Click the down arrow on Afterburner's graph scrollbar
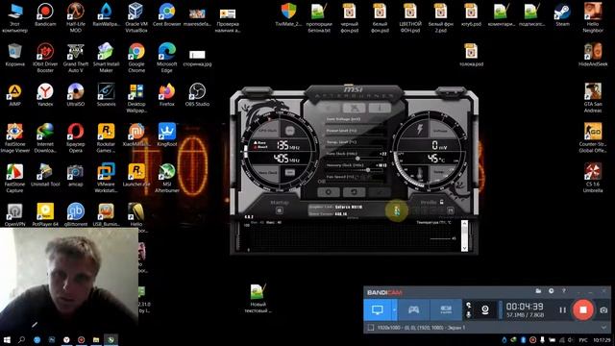 click(464, 248)
